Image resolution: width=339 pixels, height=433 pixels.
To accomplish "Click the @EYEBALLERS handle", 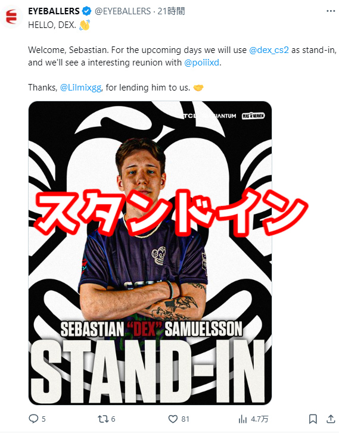I will tap(123, 11).
